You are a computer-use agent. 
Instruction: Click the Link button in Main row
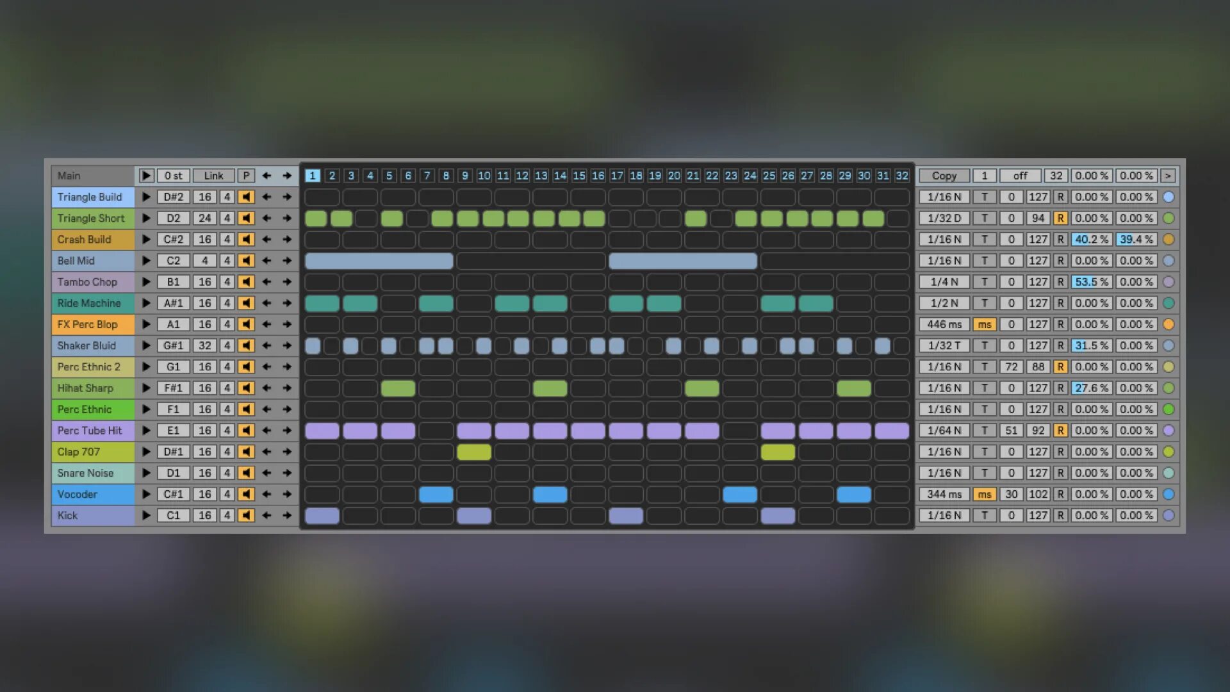(x=213, y=176)
